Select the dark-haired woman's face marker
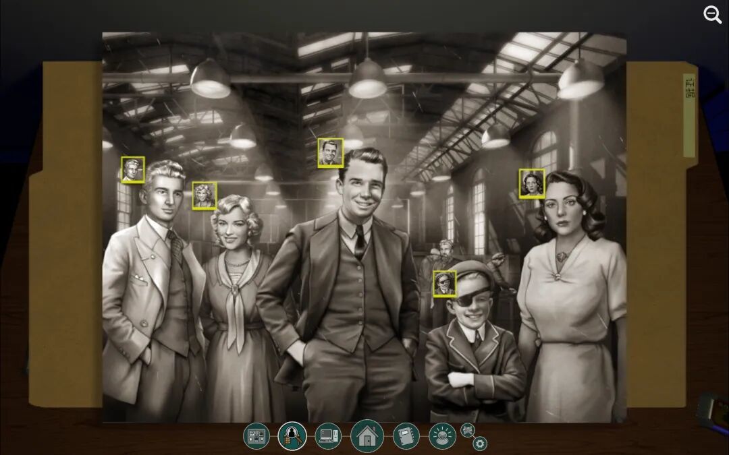The height and width of the screenshot is (455, 729). pos(532,183)
